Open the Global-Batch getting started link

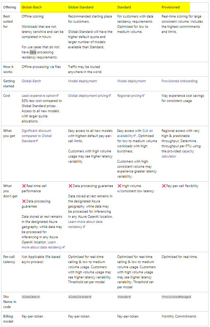pyautogui.click(x=31, y=81)
